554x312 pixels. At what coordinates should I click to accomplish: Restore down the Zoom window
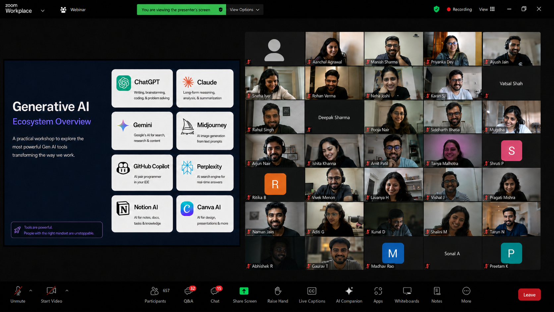(x=524, y=9)
